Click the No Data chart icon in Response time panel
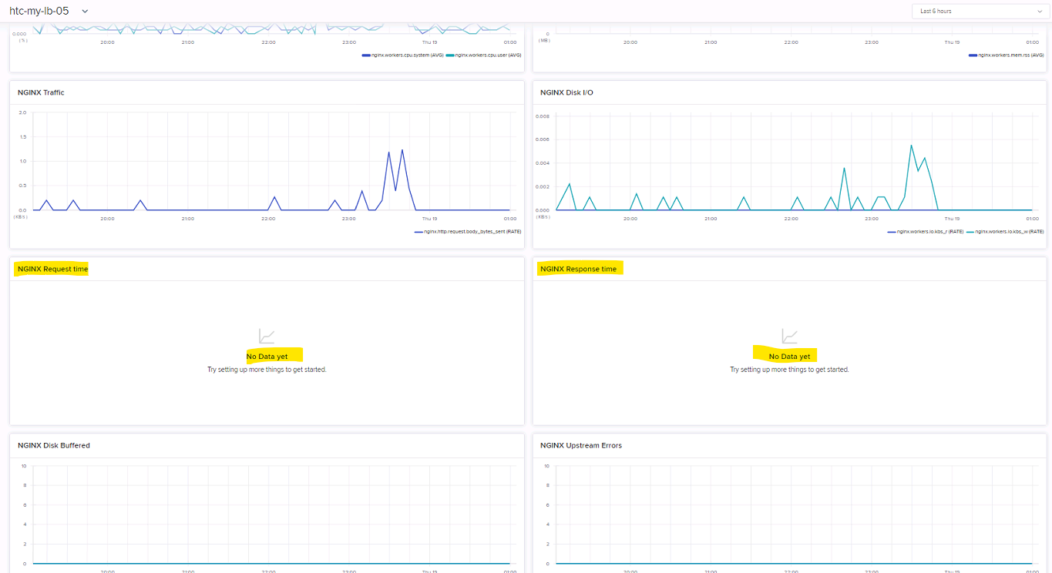 788,335
